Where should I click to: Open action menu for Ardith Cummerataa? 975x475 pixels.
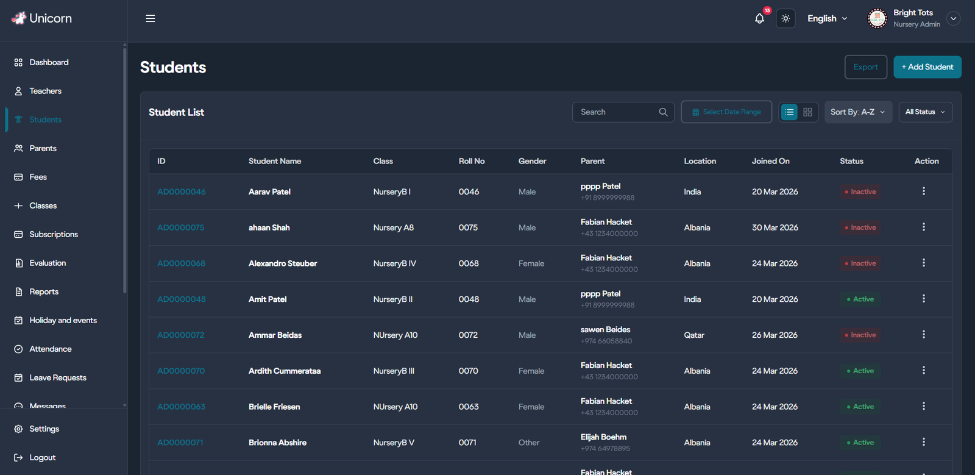(x=924, y=370)
